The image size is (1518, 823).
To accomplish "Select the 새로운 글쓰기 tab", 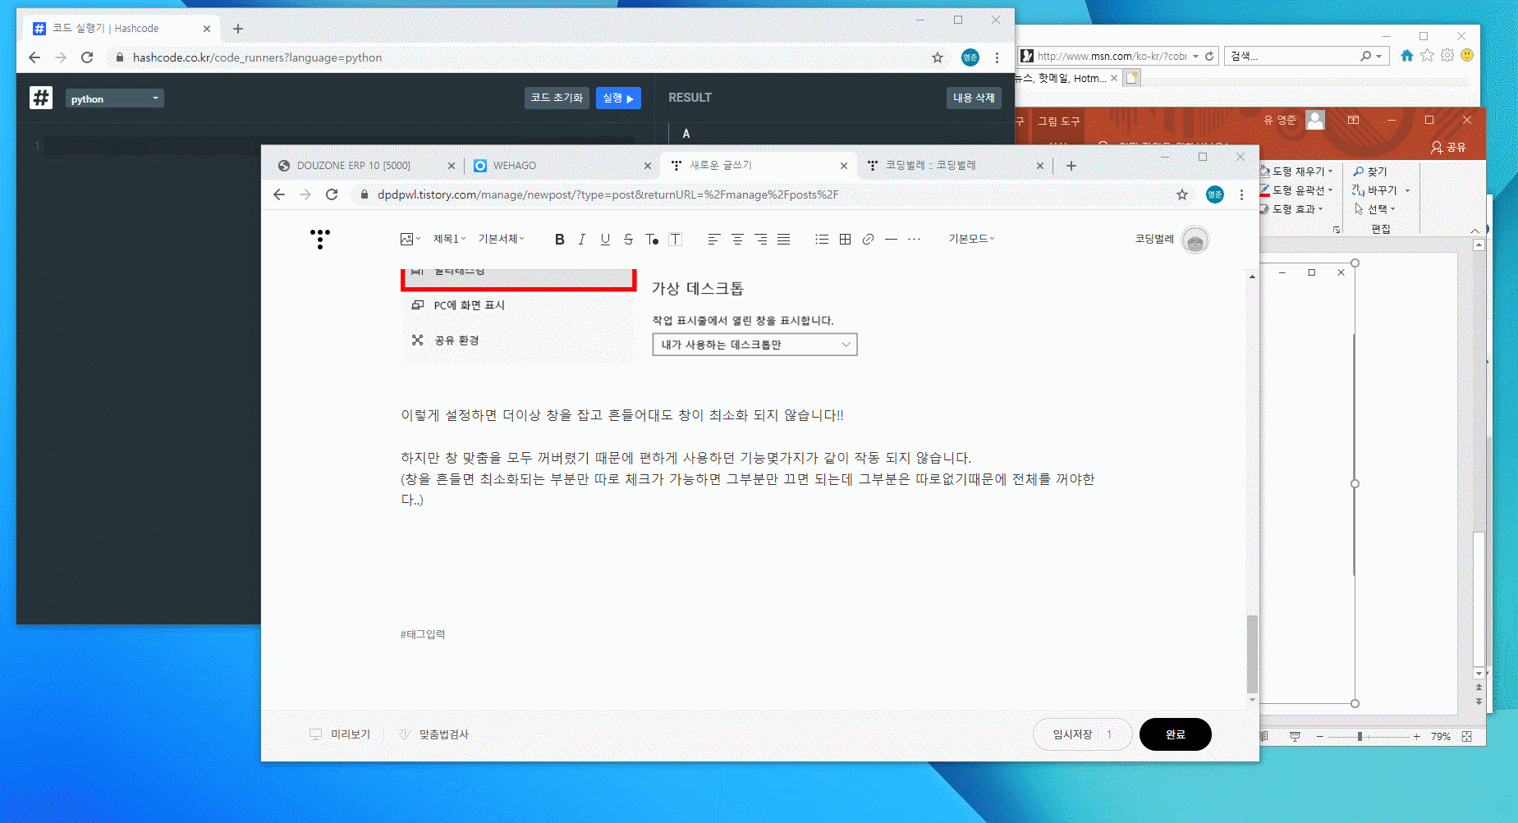I will coord(759,166).
